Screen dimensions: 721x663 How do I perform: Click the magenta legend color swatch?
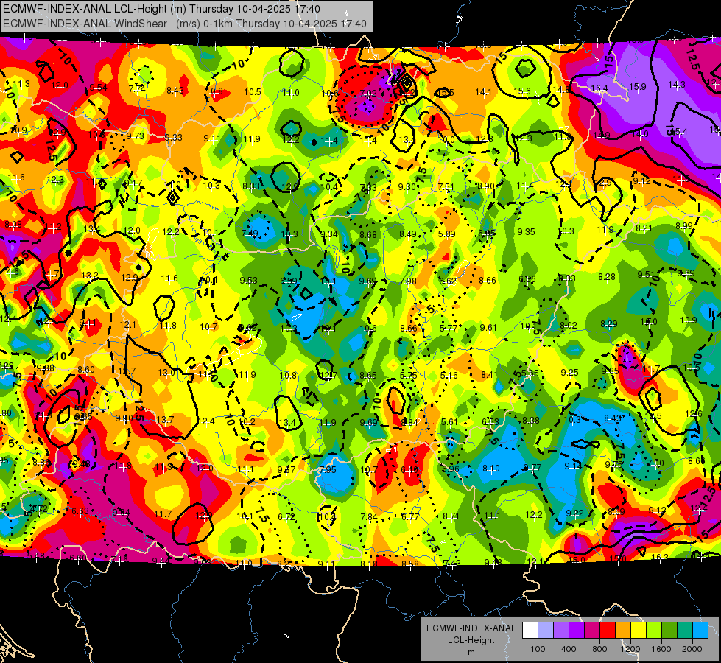pyautogui.click(x=592, y=630)
